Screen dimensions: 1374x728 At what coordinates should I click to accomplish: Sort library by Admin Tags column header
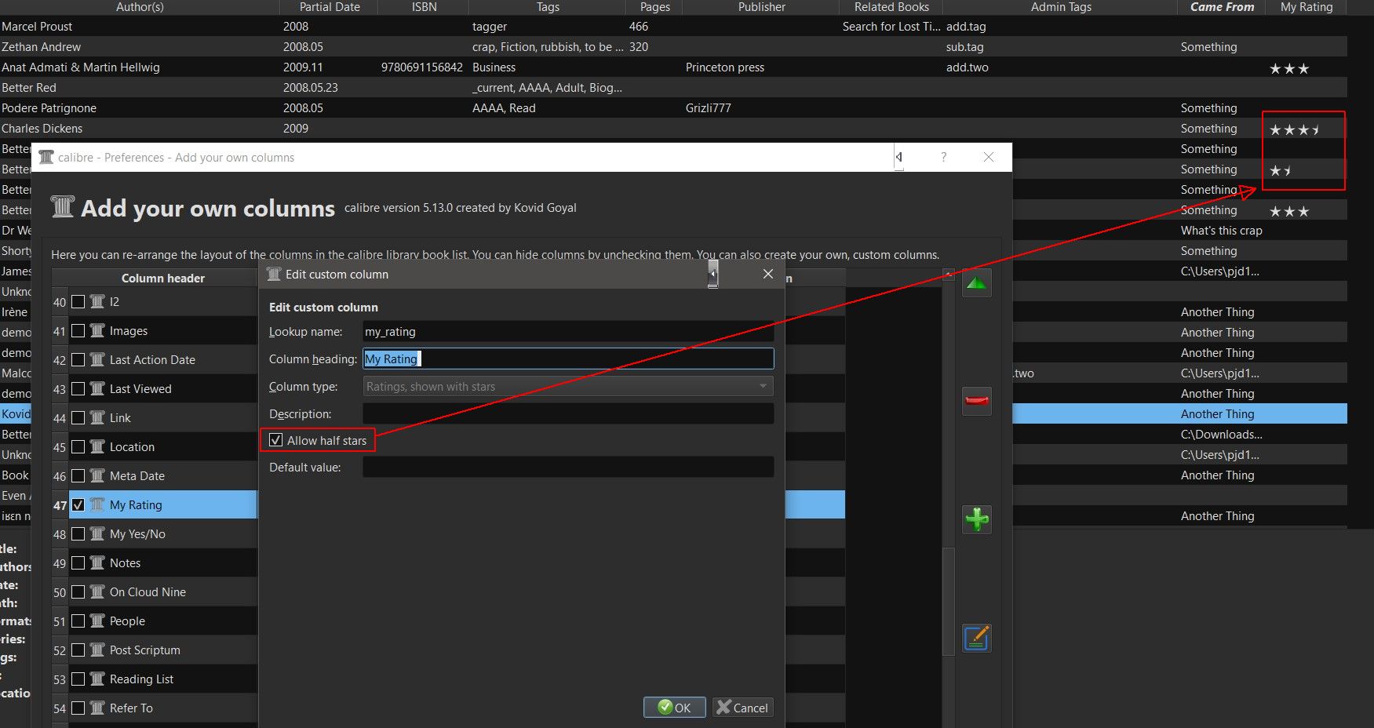click(x=1061, y=7)
